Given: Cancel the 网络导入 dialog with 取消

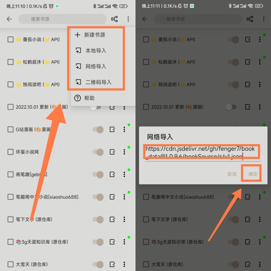Looking at the screenshot, I should pos(232,174).
